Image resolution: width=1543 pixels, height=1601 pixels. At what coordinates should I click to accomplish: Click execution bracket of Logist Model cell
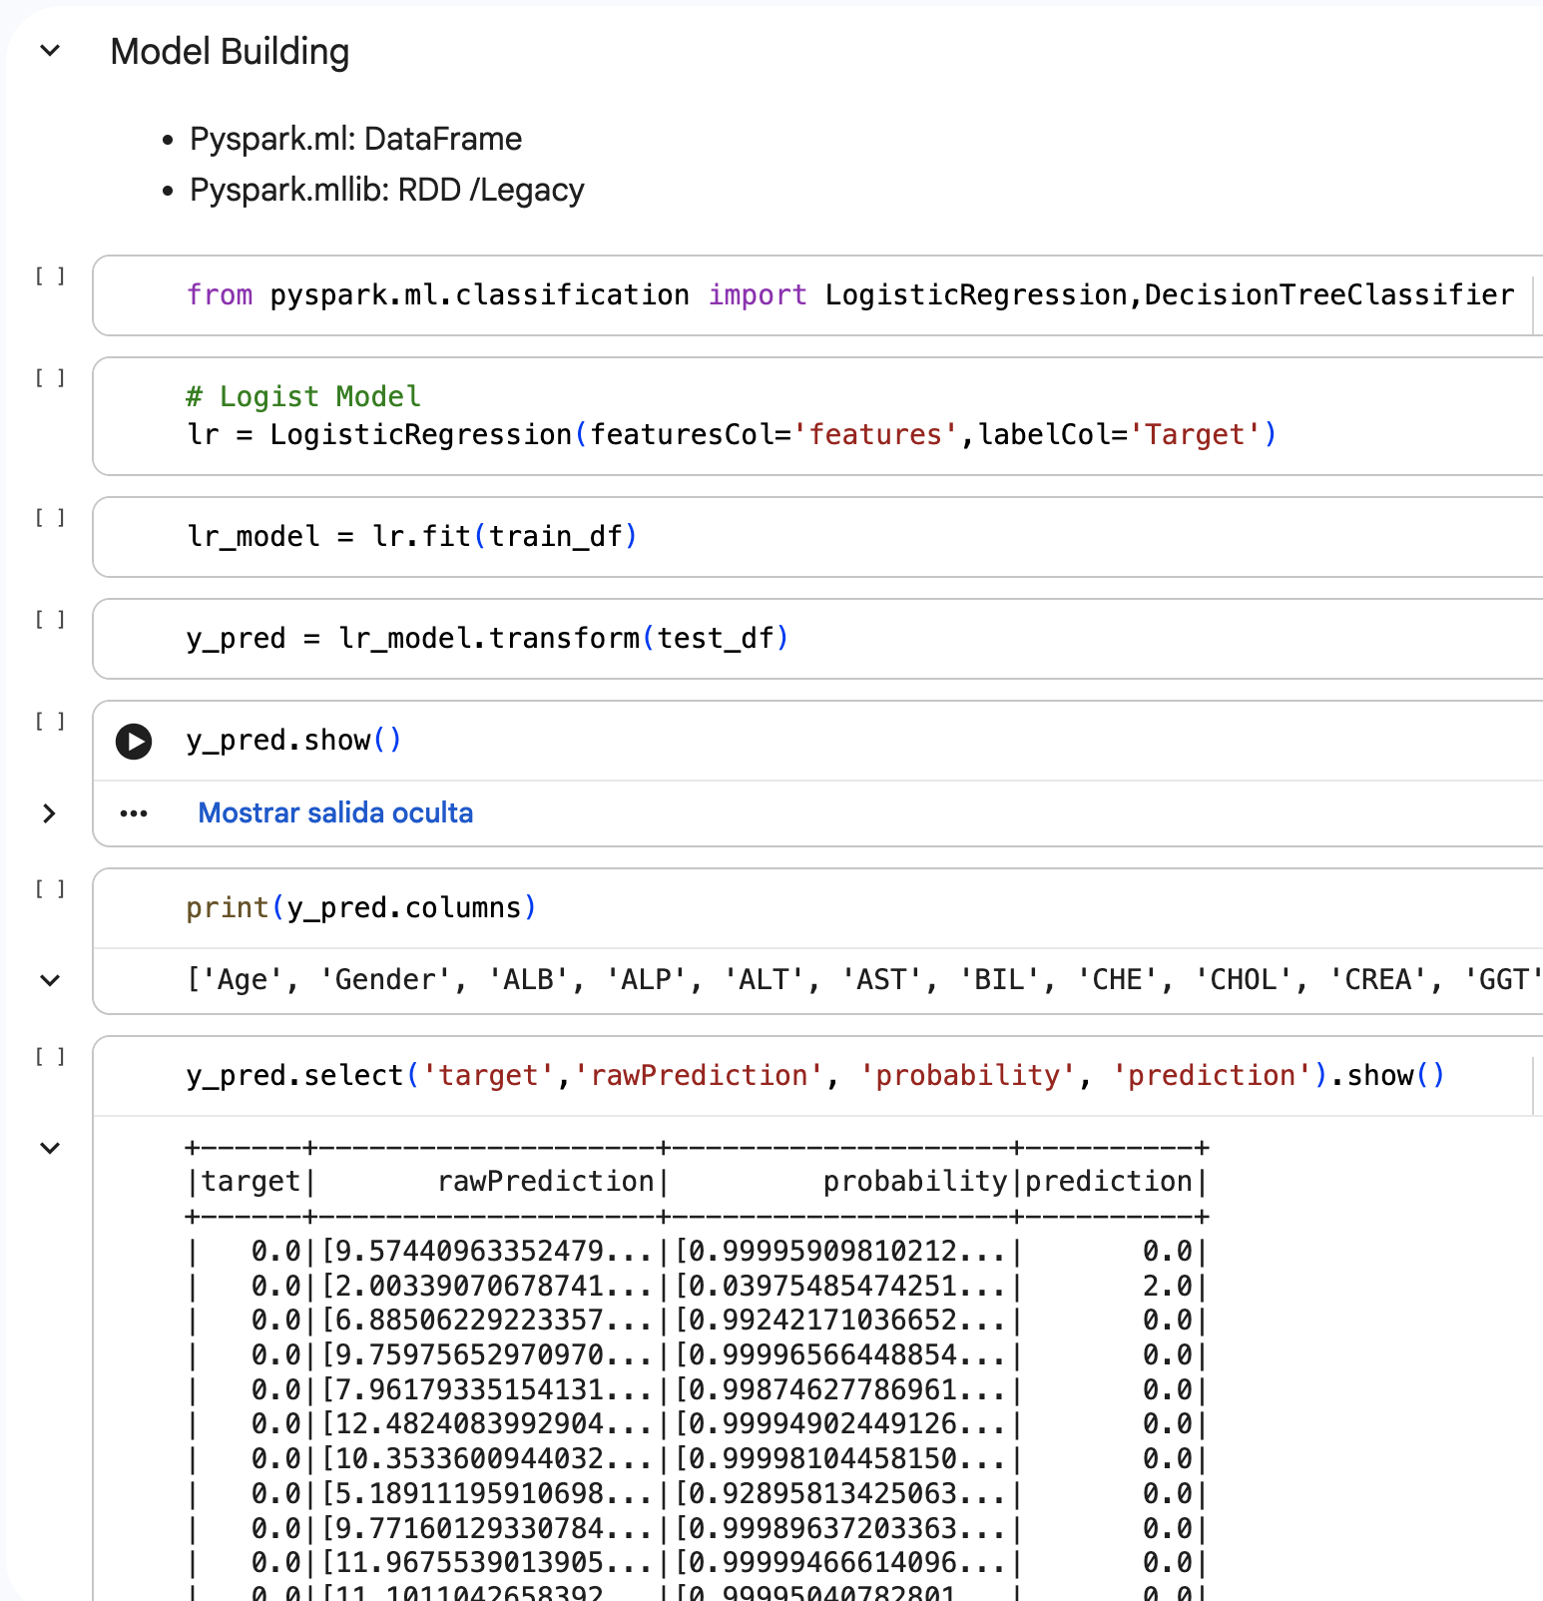pyautogui.click(x=50, y=377)
